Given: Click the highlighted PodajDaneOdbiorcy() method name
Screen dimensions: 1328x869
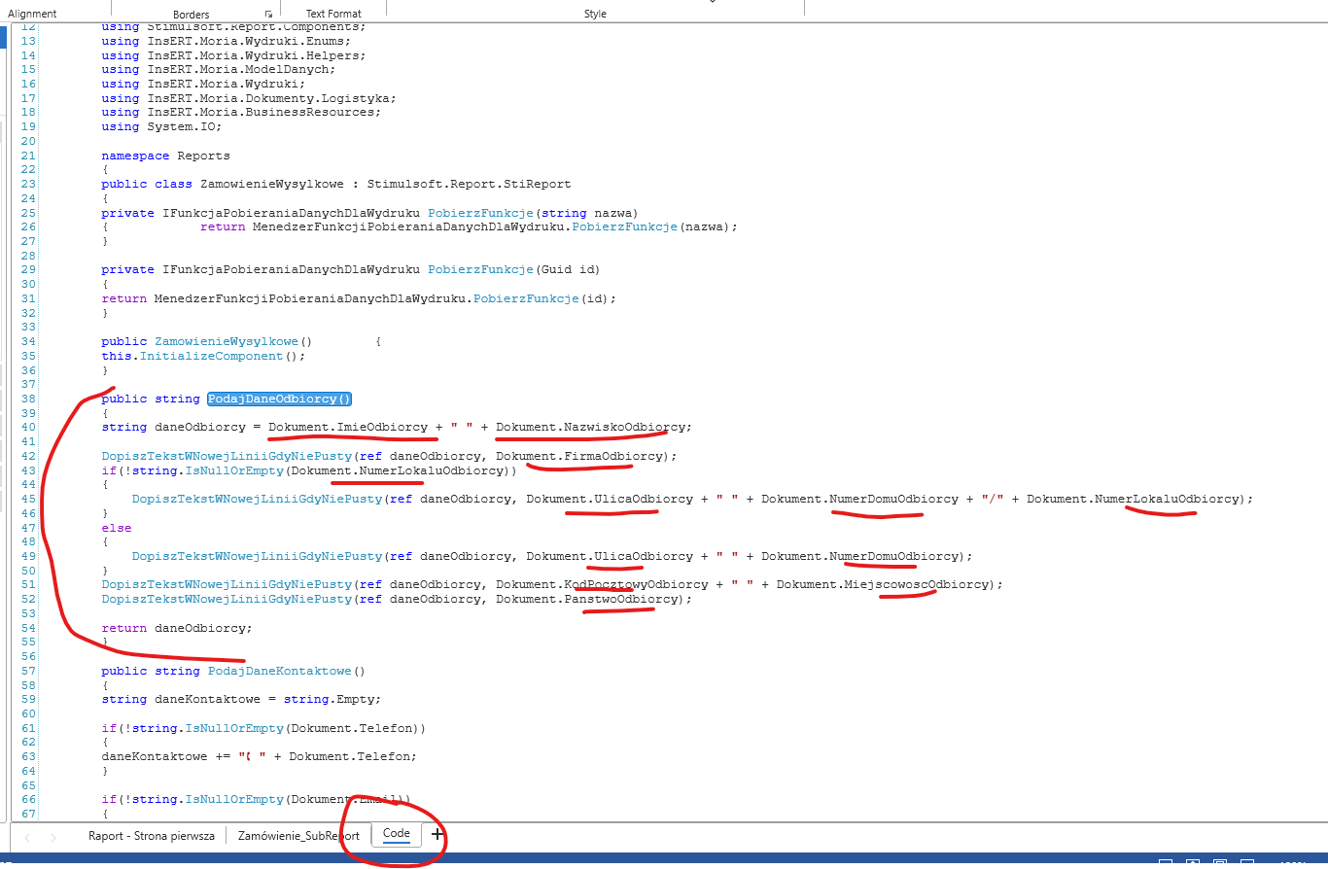Looking at the screenshot, I should coord(279,399).
